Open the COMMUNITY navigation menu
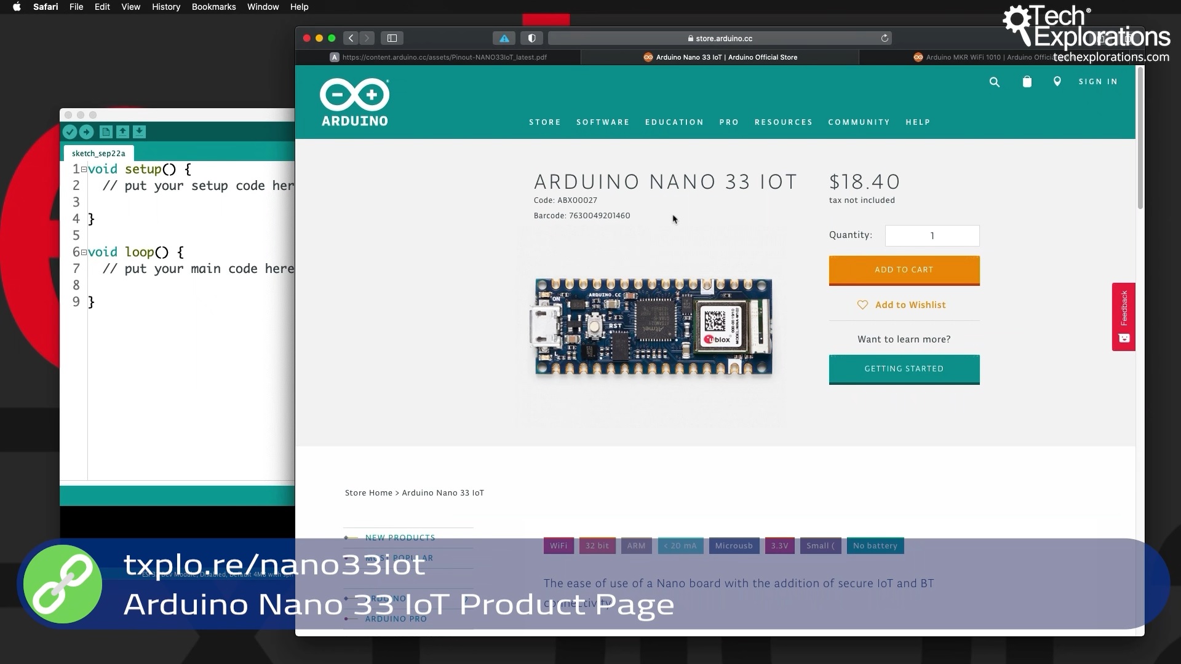1181x664 pixels. [x=859, y=122]
